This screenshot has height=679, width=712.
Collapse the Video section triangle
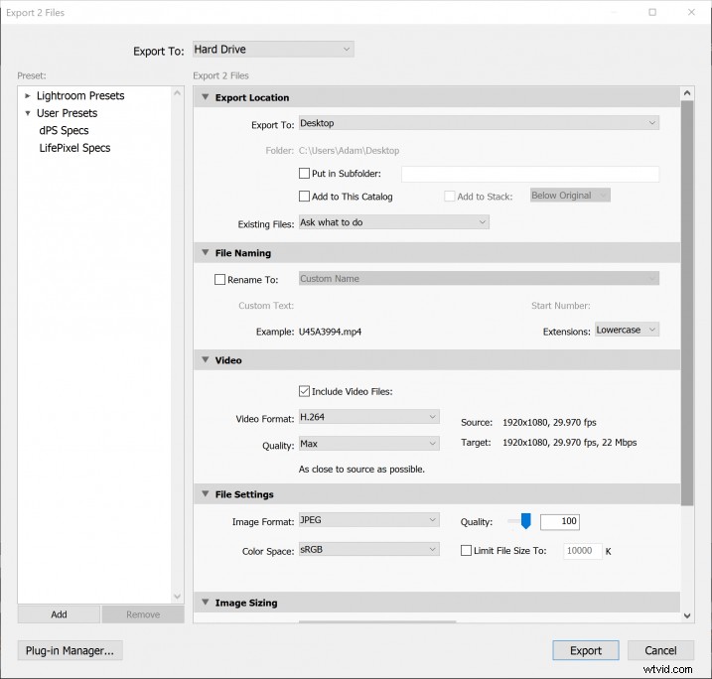(x=206, y=360)
